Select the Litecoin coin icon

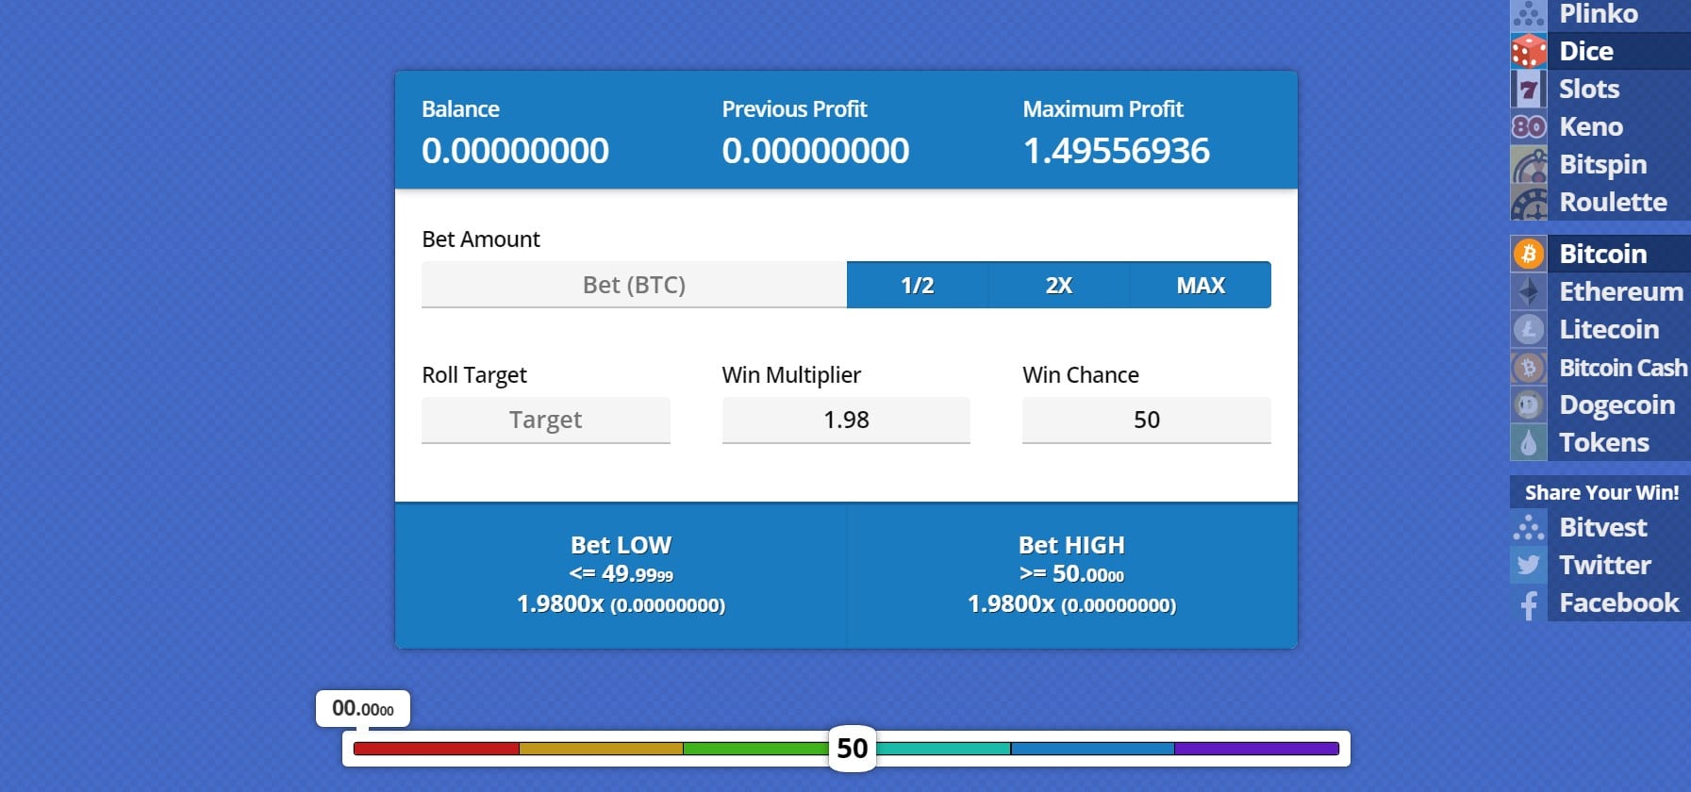(1529, 329)
